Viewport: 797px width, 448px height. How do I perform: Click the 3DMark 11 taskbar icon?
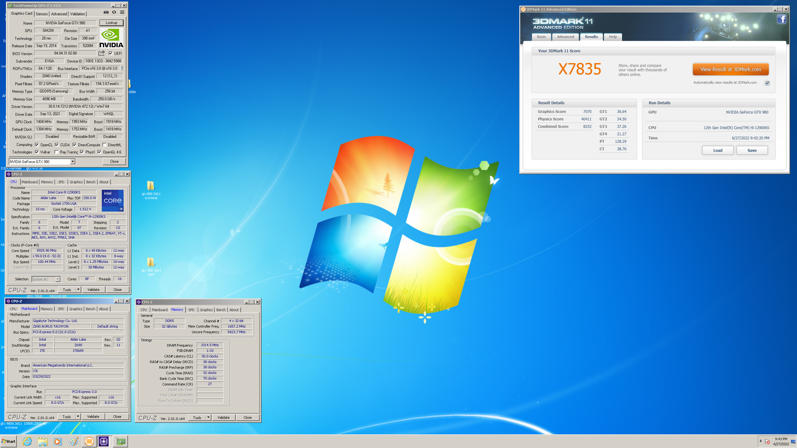pyautogui.click(x=89, y=441)
